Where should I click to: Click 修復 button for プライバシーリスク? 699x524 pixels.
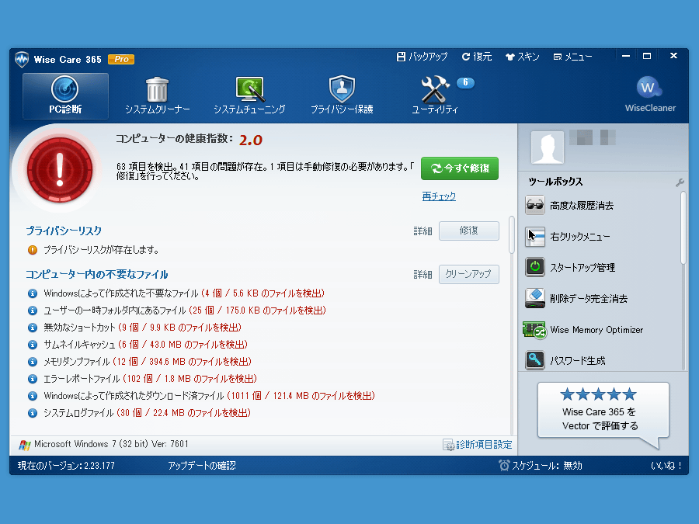coord(469,231)
